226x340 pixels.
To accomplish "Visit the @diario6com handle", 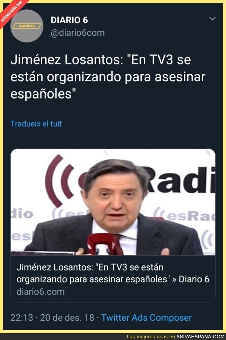I will pyautogui.click(x=78, y=33).
